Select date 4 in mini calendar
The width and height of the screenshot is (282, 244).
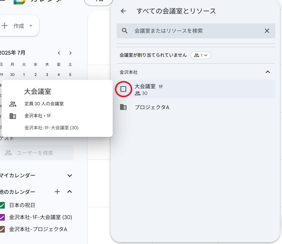pos(59,74)
